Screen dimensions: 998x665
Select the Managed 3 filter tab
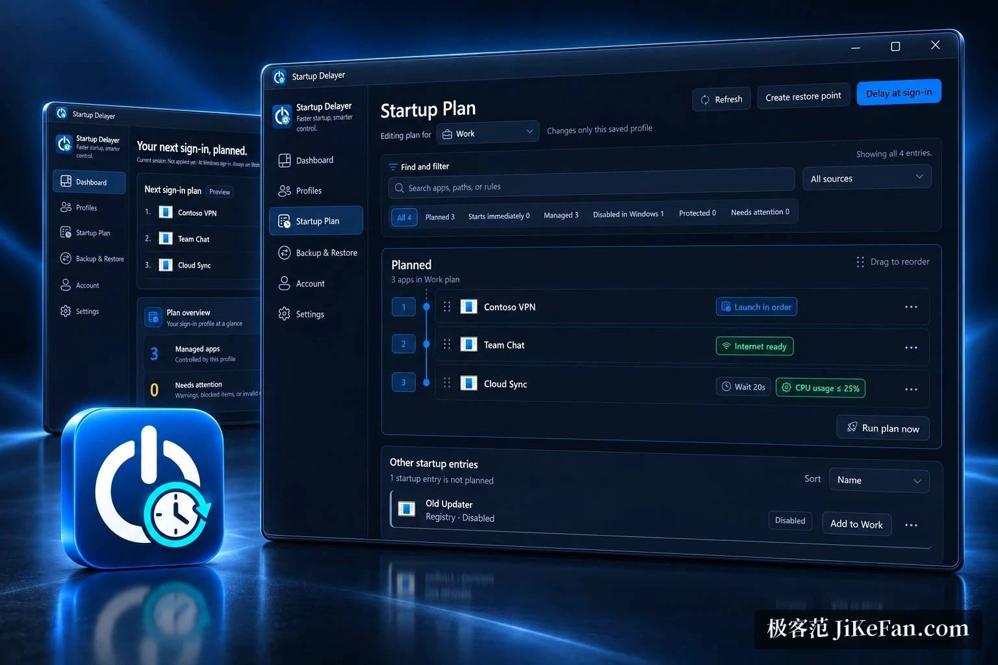coord(561,215)
